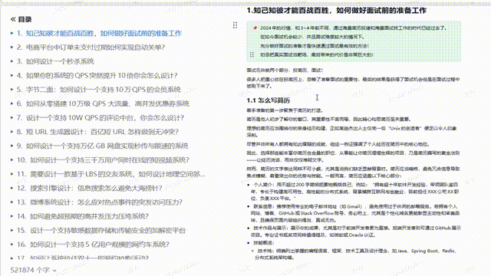Jump to 13. 微博系统设计 section

tap(100, 202)
